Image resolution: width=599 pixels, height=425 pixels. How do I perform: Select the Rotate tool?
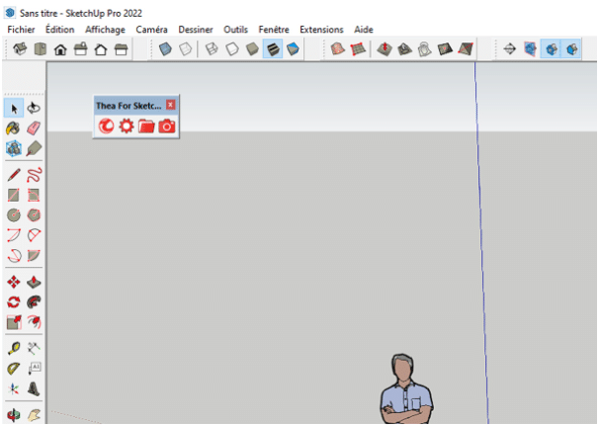tap(14, 302)
